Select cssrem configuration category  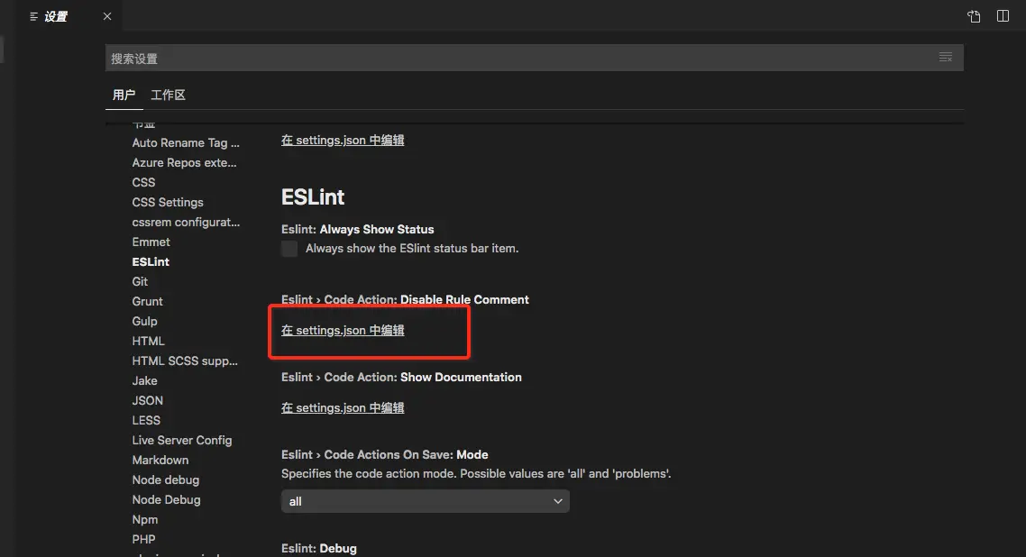point(186,222)
